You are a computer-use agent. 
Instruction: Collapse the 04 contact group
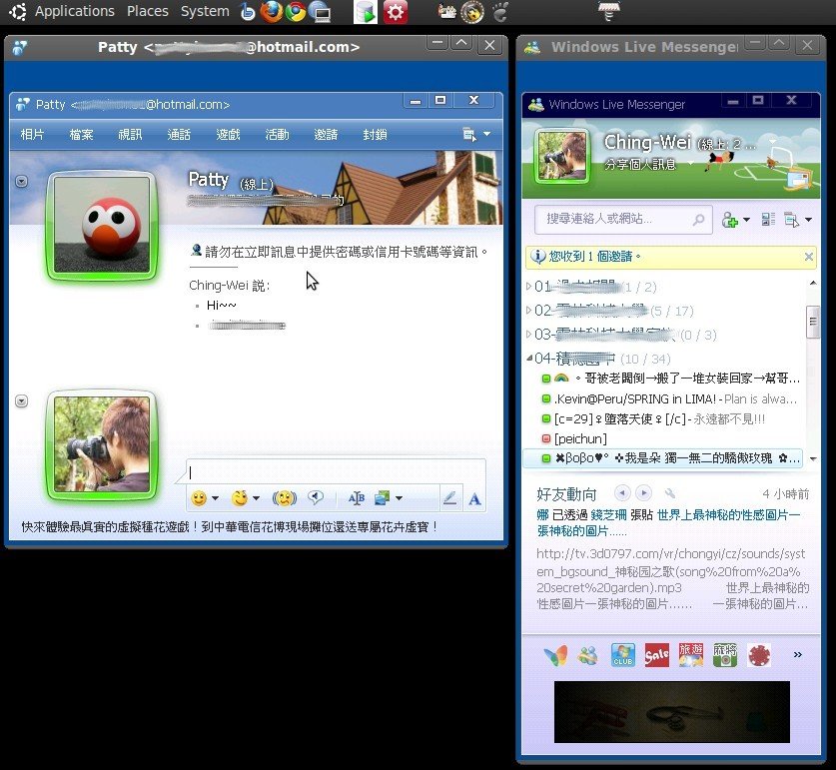tap(529, 358)
